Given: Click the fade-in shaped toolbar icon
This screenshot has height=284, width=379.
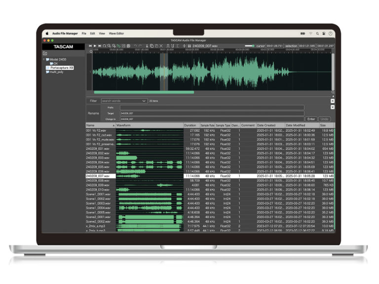Looking at the screenshot, I should pyautogui.click(x=167, y=46).
